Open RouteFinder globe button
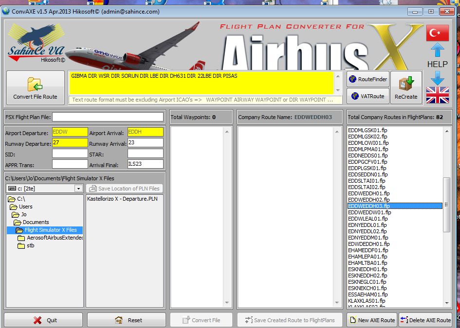Screen dimensions: 460x328 (368, 79)
